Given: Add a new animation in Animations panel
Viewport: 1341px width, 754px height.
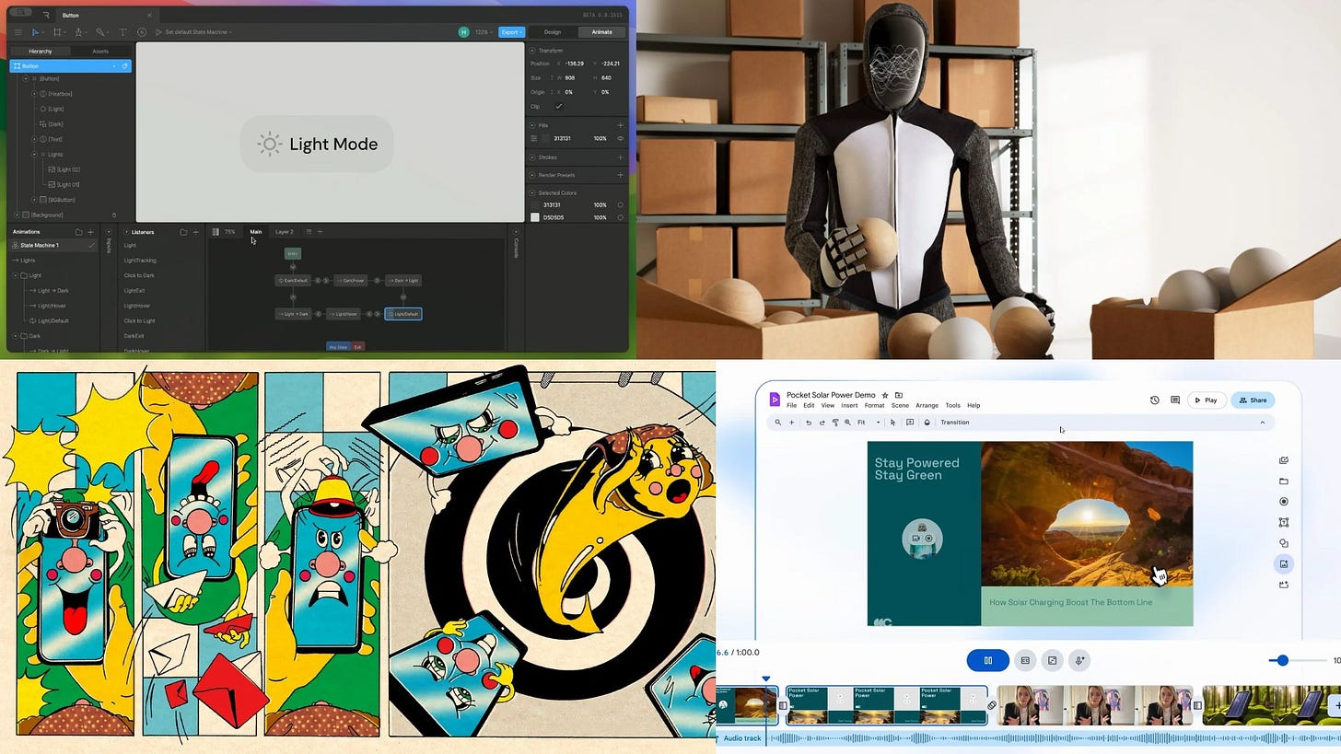Looking at the screenshot, I should (90, 232).
